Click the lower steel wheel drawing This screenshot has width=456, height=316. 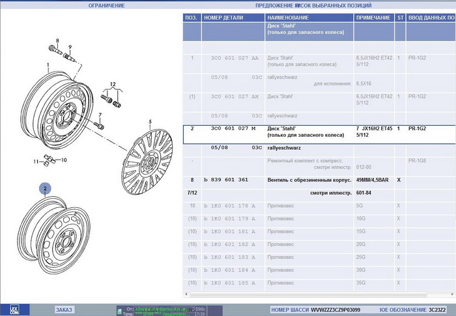pos(54,235)
